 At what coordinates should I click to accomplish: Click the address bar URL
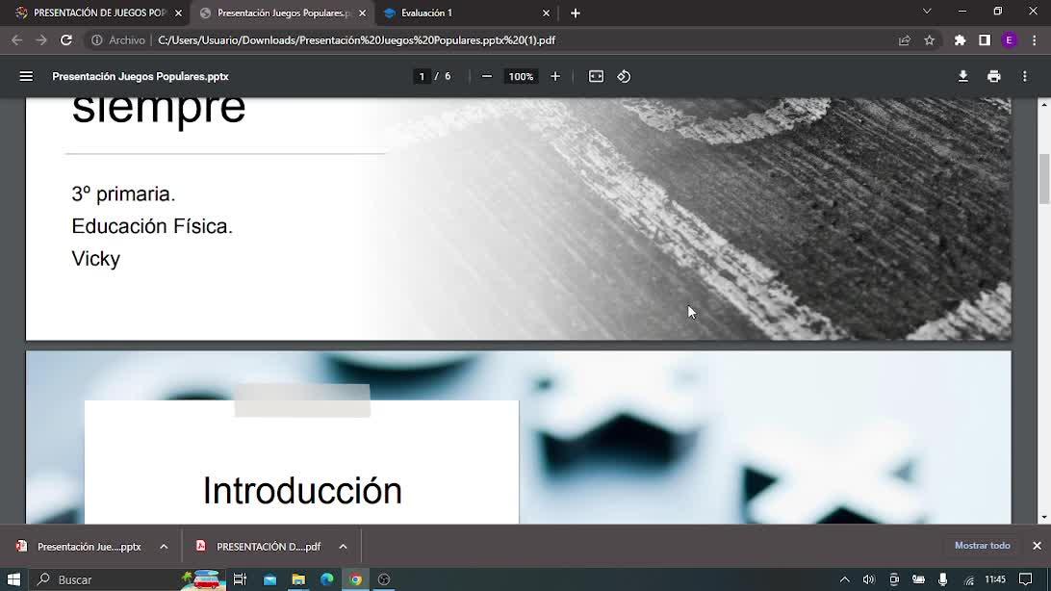356,40
